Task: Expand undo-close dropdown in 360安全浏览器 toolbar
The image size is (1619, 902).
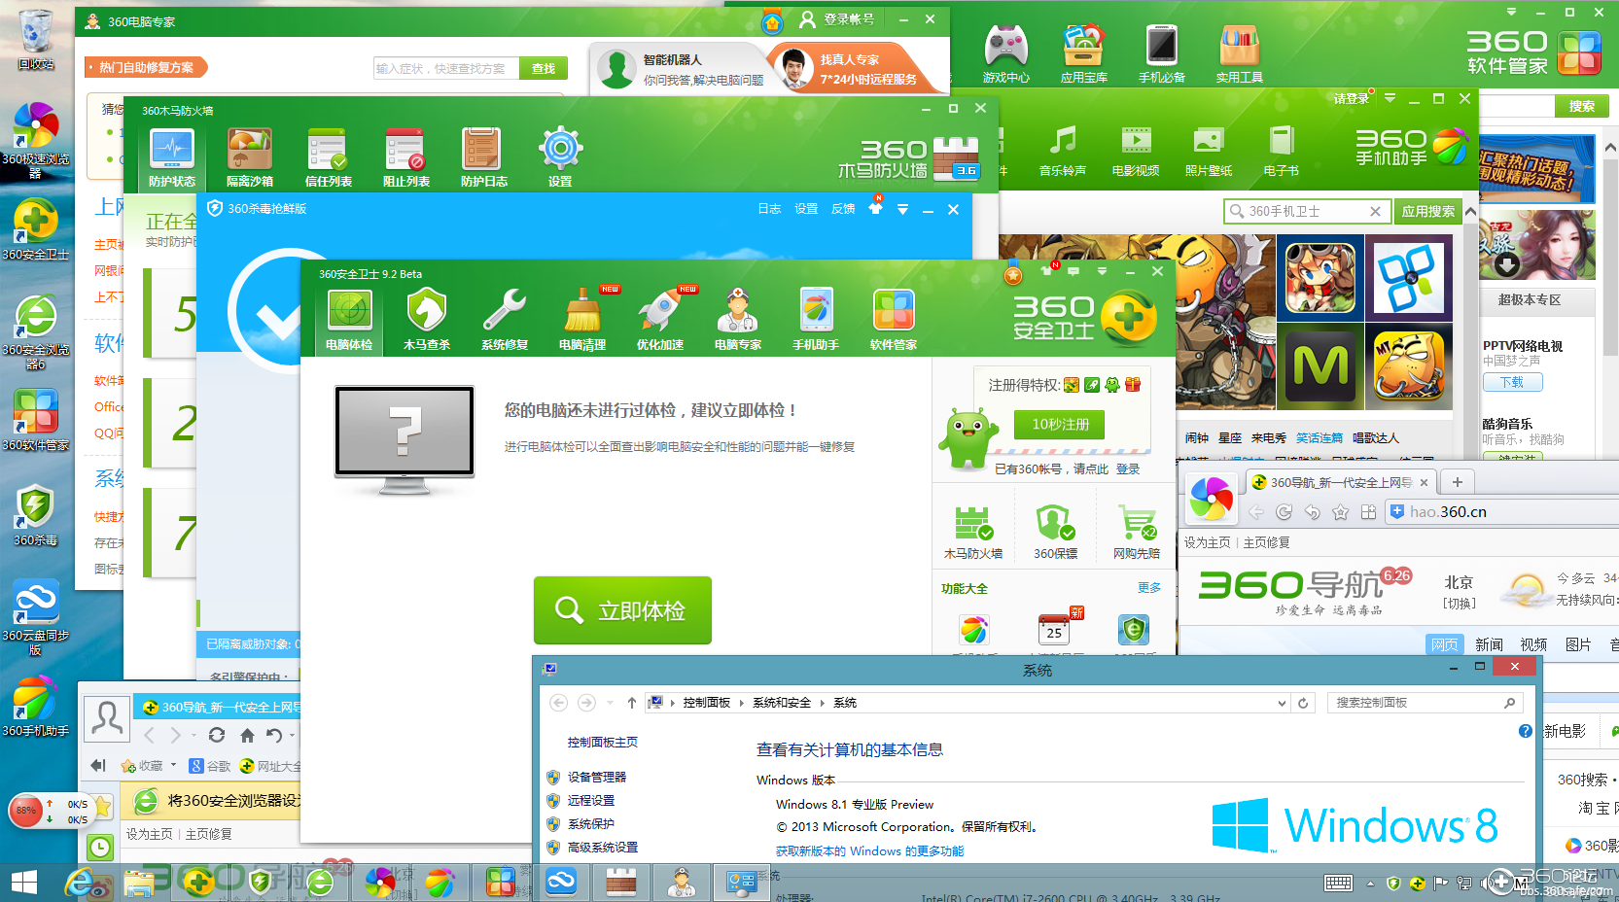Action: click(x=292, y=736)
